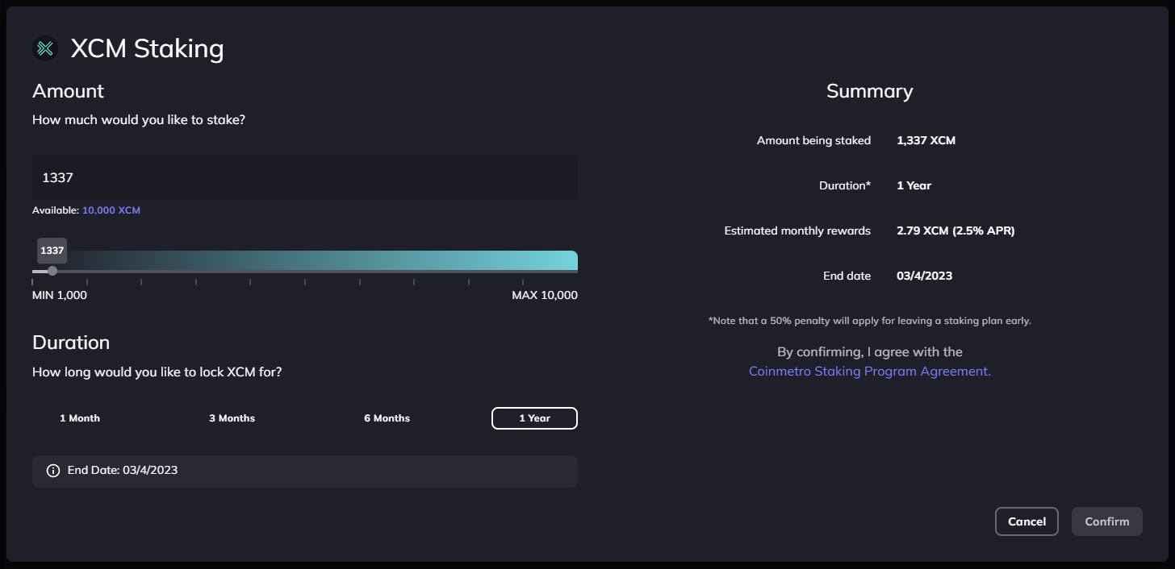Click the XCM logo icon
This screenshot has width=1175, height=569.
(x=45, y=48)
